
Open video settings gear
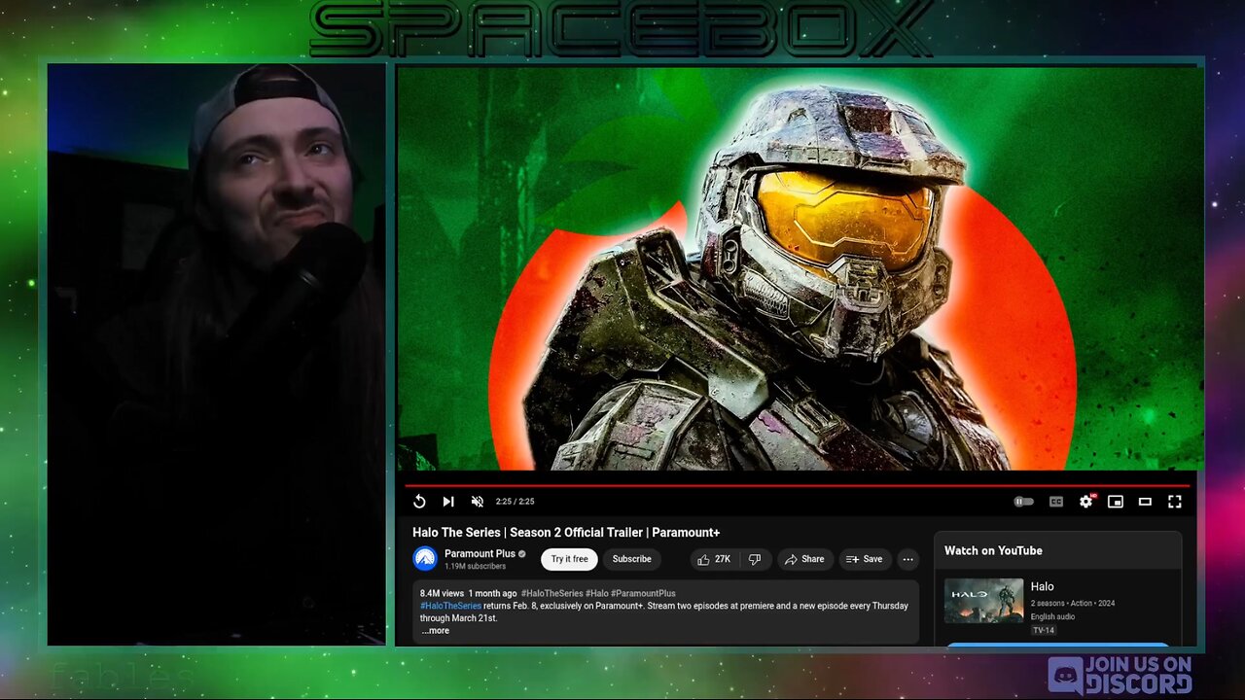(x=1085, y=502)
